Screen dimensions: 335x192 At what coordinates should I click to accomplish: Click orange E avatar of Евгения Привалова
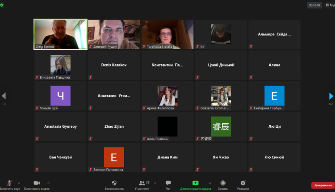point(114,157)
